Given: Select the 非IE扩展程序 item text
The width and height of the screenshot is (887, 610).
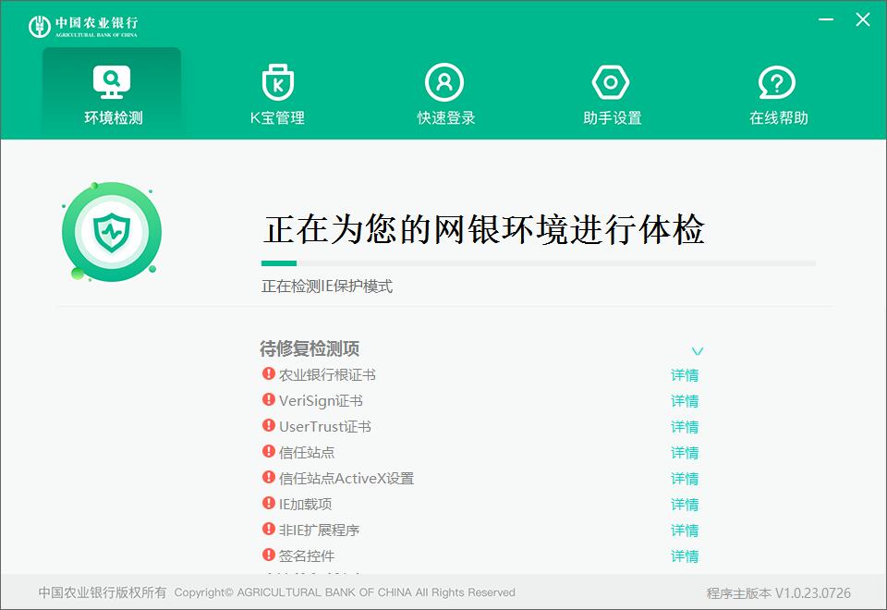Looking at the screenshot, I should coord(319,531).
